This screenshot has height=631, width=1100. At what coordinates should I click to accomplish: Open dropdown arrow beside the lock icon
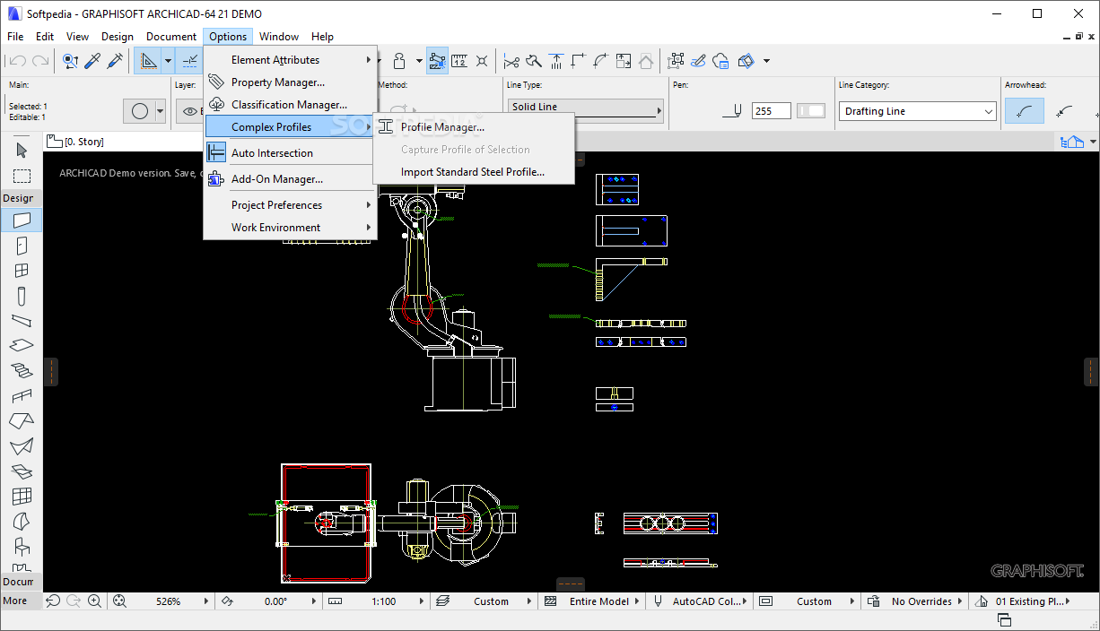coord(419,61)
